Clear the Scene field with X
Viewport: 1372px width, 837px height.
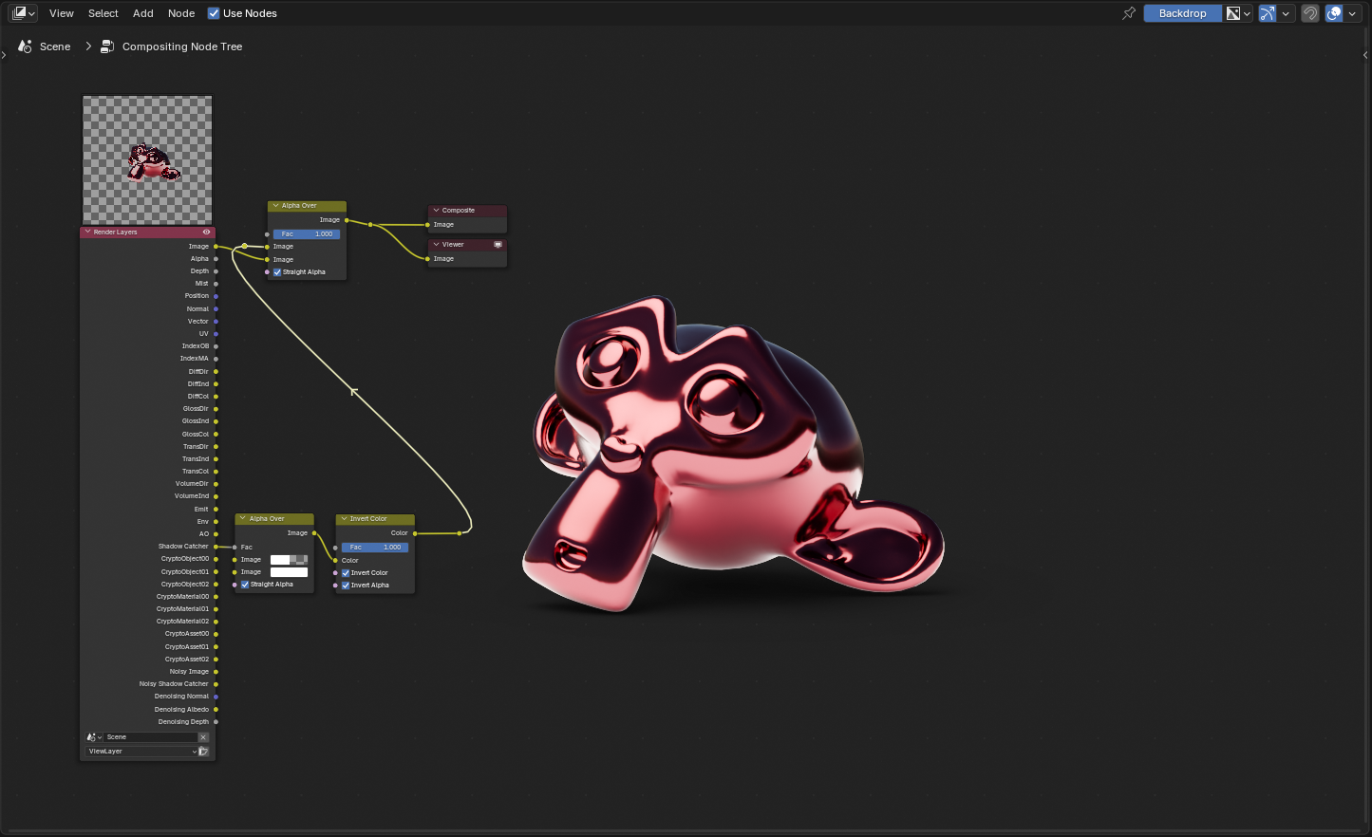(203, 737)
